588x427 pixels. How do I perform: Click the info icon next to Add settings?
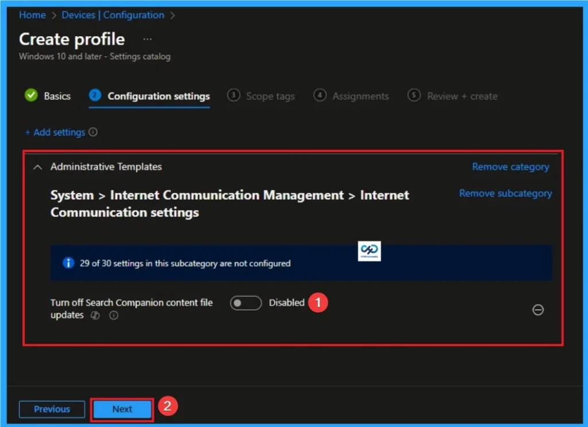[93, 132]
